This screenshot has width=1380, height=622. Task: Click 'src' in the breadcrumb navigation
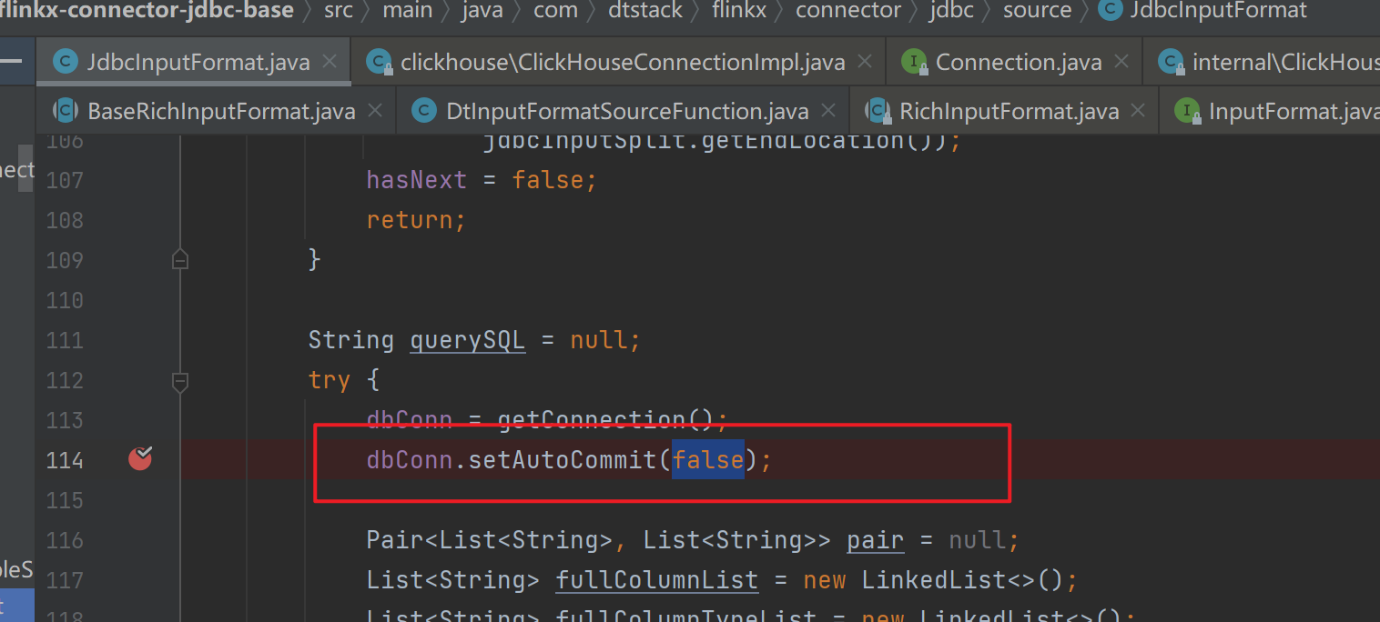338,11
